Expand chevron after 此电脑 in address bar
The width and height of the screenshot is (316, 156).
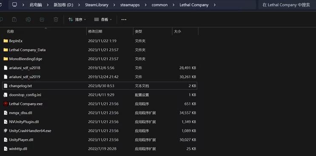[48, 5]
